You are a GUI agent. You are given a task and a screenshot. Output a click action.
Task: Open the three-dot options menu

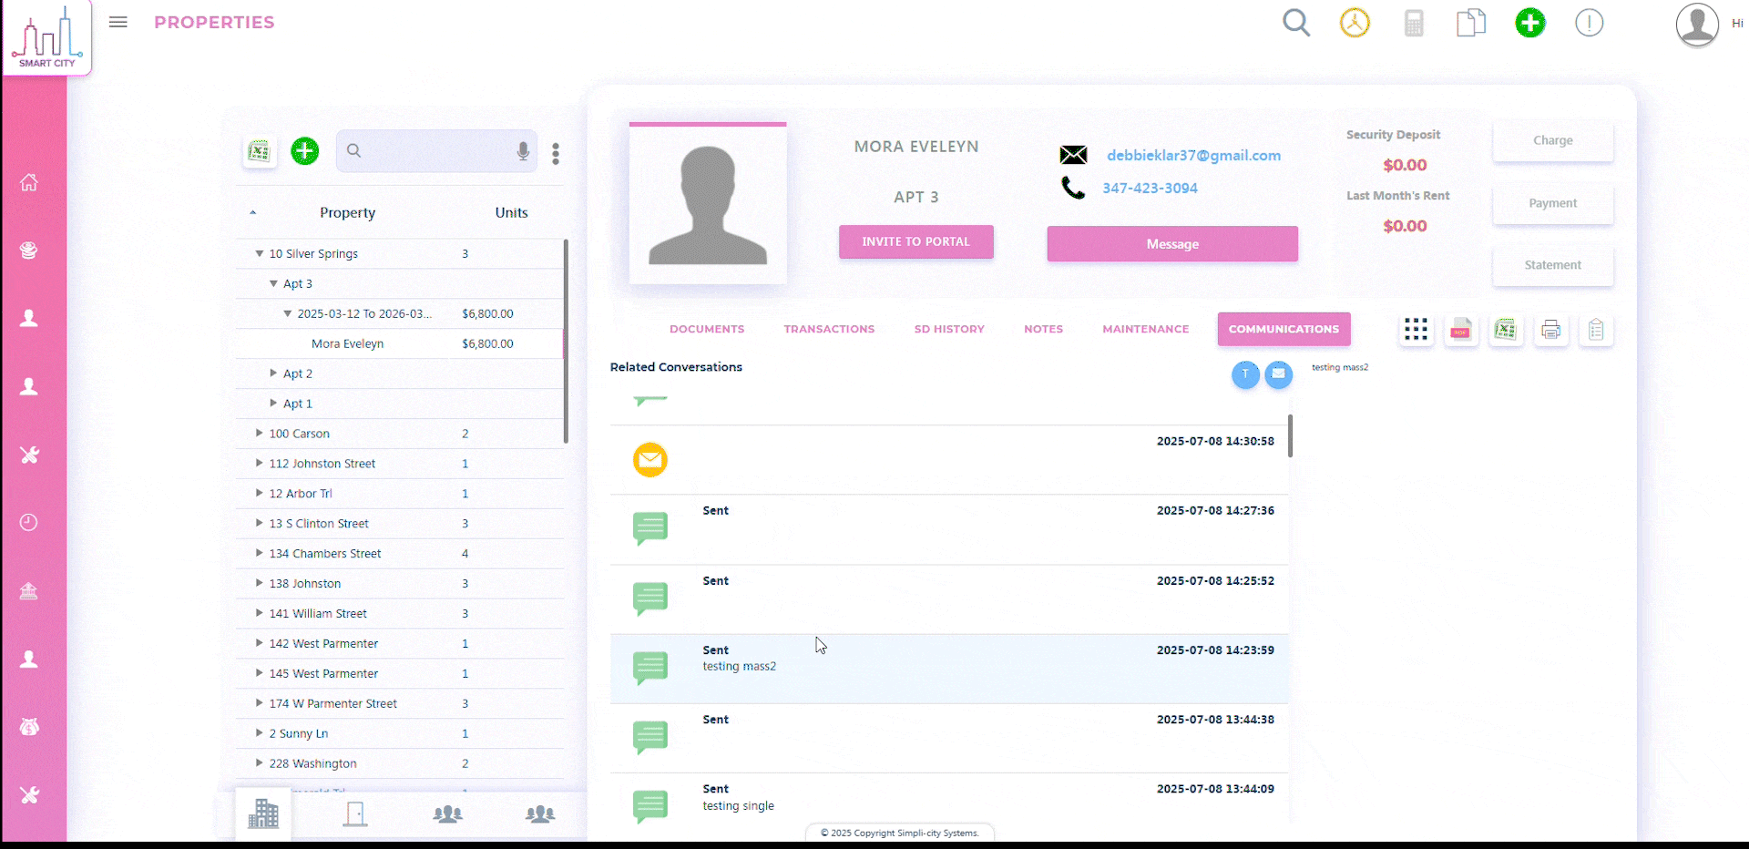(556, 153)
